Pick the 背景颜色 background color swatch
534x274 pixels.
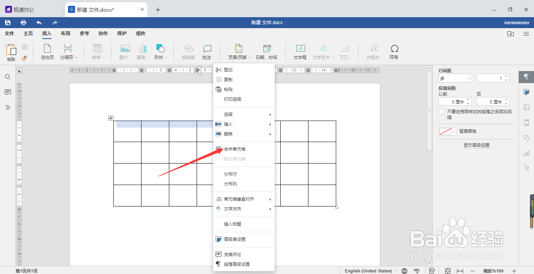(445, 132)
